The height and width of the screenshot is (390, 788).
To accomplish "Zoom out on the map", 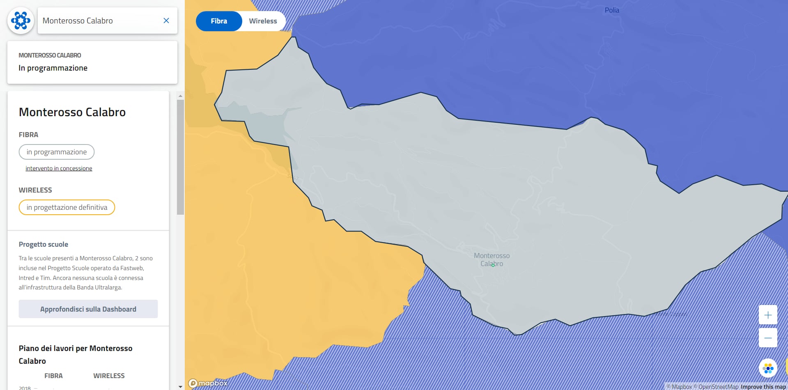I will pos(768,338).
